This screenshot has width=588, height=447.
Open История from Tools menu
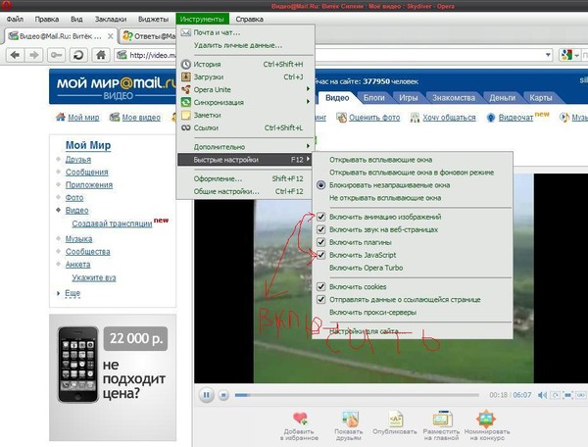[246, 64]
